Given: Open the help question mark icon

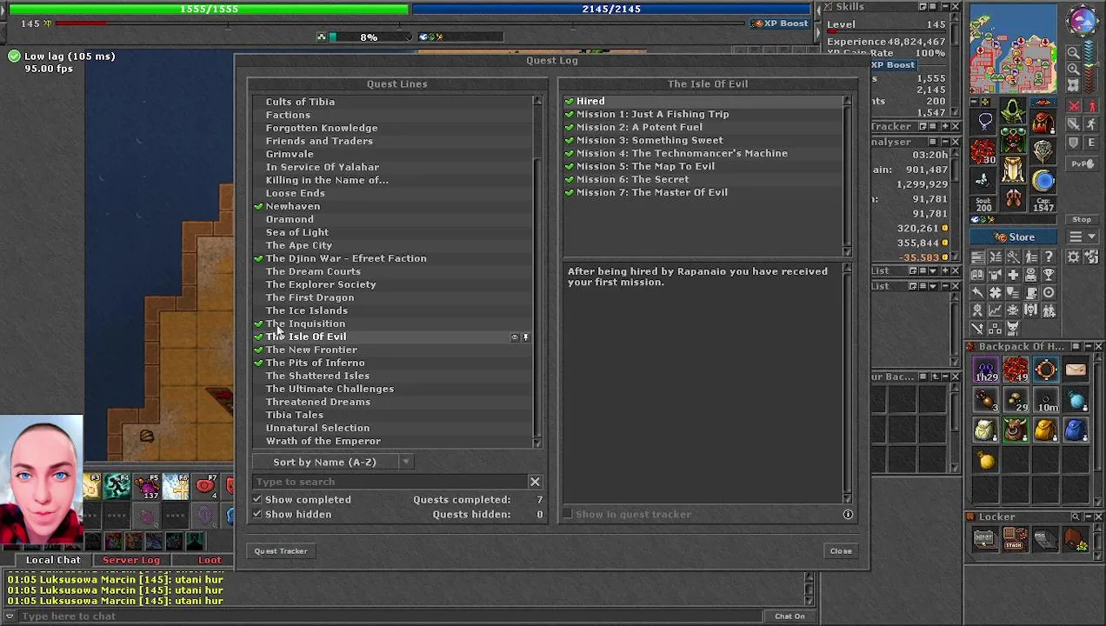Looking at the screenshot, I should coord(1049,256).
